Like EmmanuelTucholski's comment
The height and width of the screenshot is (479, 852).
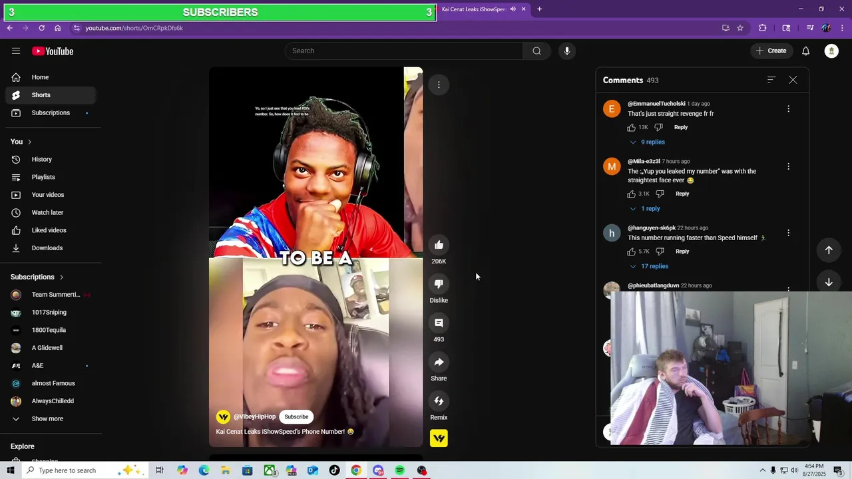tap(631, 127)
